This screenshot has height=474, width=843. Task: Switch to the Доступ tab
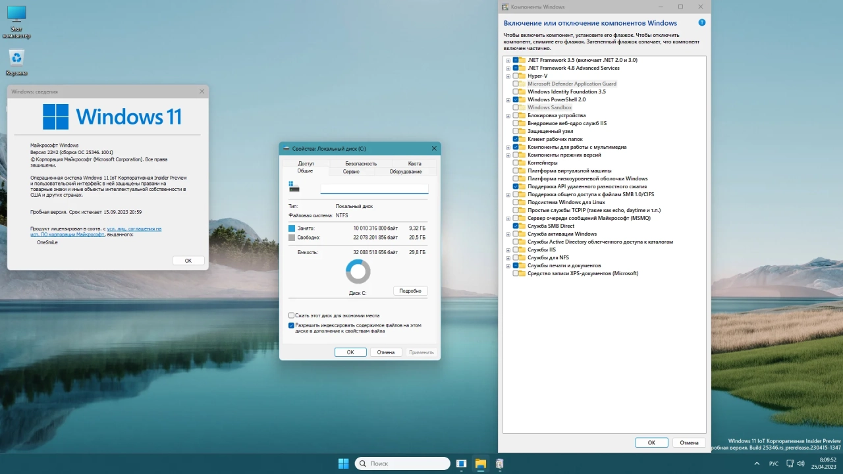[x=306, y=163]
